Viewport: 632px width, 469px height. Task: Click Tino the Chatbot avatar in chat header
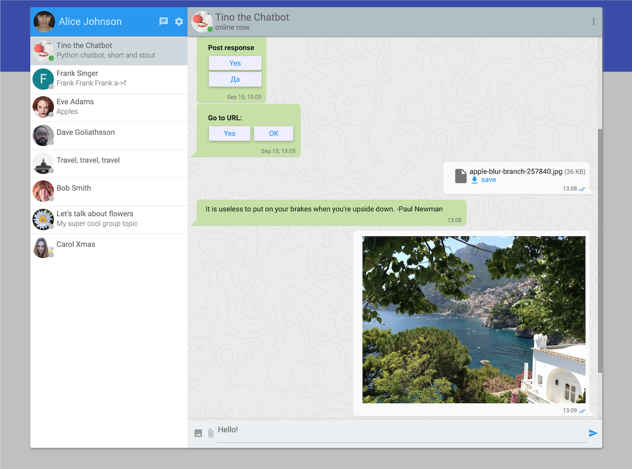202,21
